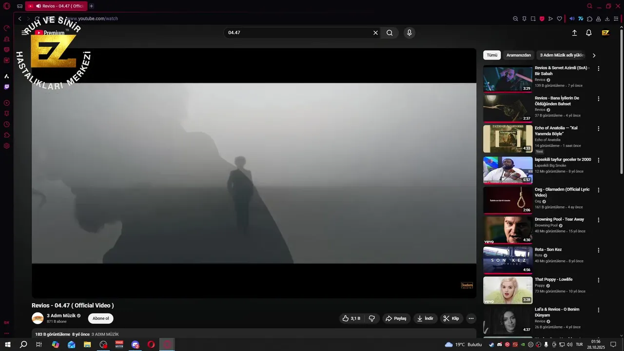Image resolution: width=624 pixels, height=351 pixels.
Task: Open the three-dot more actions below video
Action: pyautogui.click(x=471, y=318)
